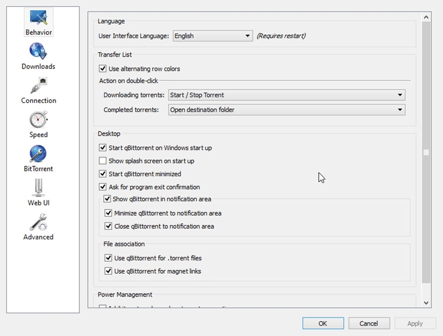
Task: Click the vertical scrollbar thumb
Action: (x=426, y=152)
